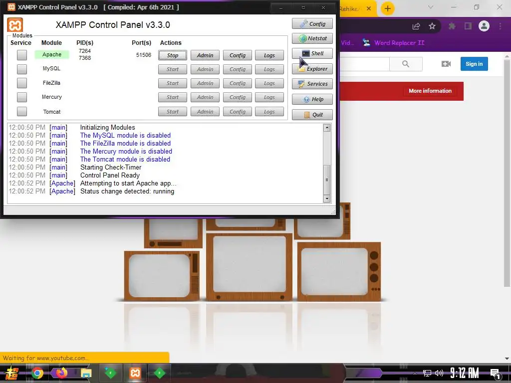Click the YouTube create video camera icon

point(446,64)
